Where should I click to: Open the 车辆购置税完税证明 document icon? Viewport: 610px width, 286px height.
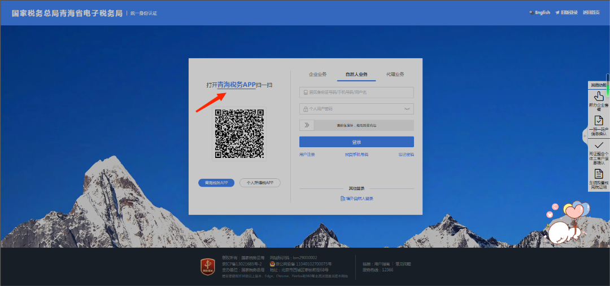pos(599,174)
